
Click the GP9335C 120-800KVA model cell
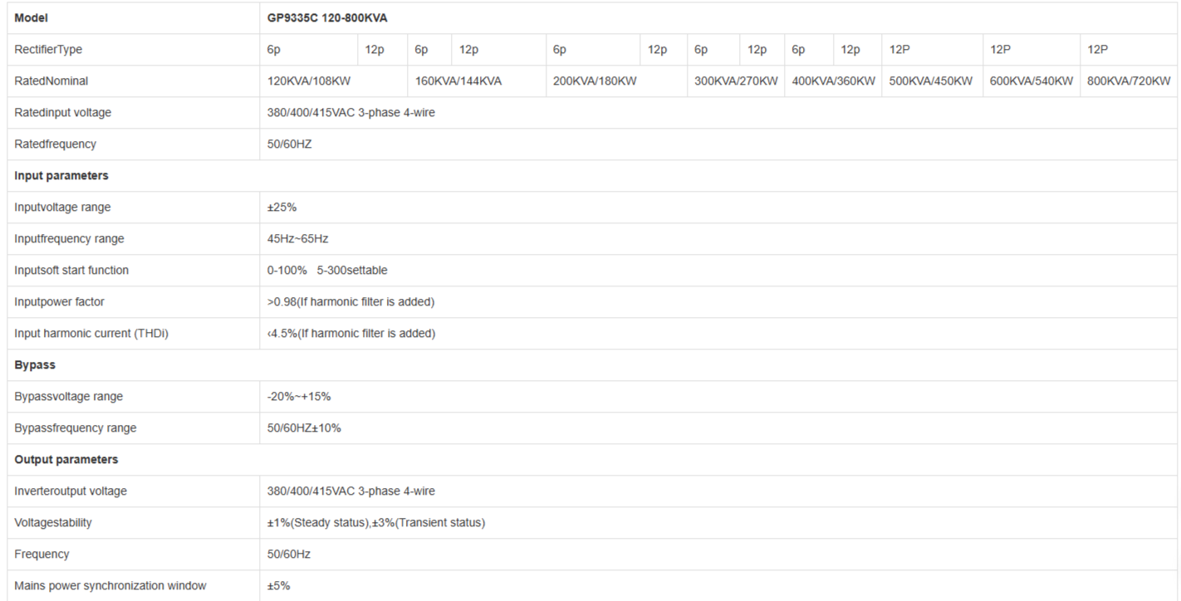click(326, 18)
